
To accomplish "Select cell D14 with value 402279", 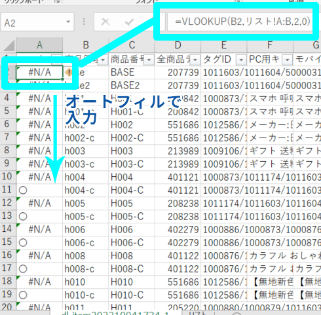I will [x=178, y=230].
